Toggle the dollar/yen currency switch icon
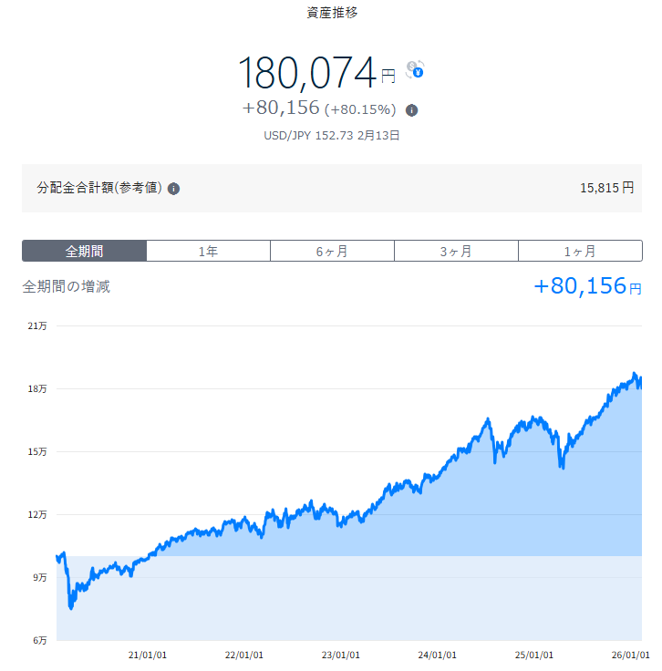The image size is (662, 671). (415, 69)
